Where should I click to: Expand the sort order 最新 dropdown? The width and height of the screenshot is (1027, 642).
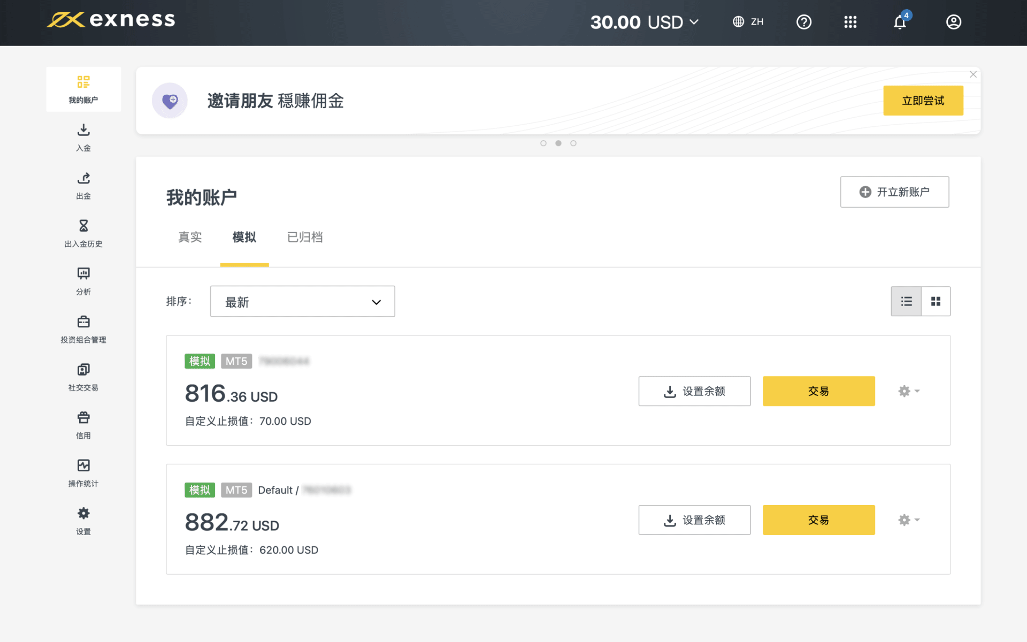(x=302, y=302)
